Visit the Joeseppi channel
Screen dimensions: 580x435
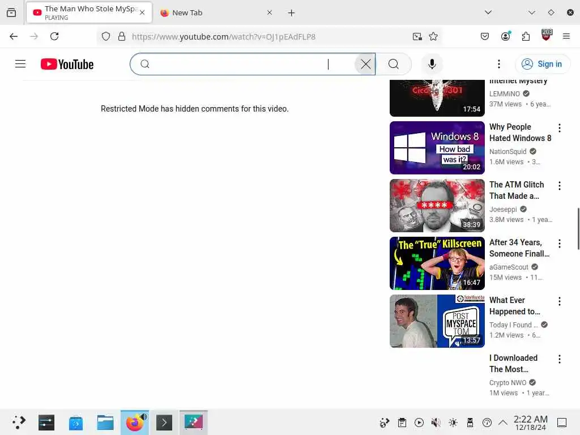click(503, 209)
